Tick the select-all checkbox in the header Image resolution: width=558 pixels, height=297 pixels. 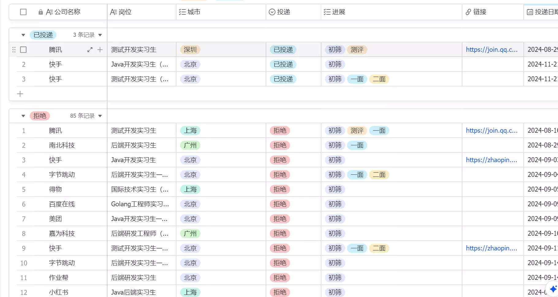click(23, 12)
